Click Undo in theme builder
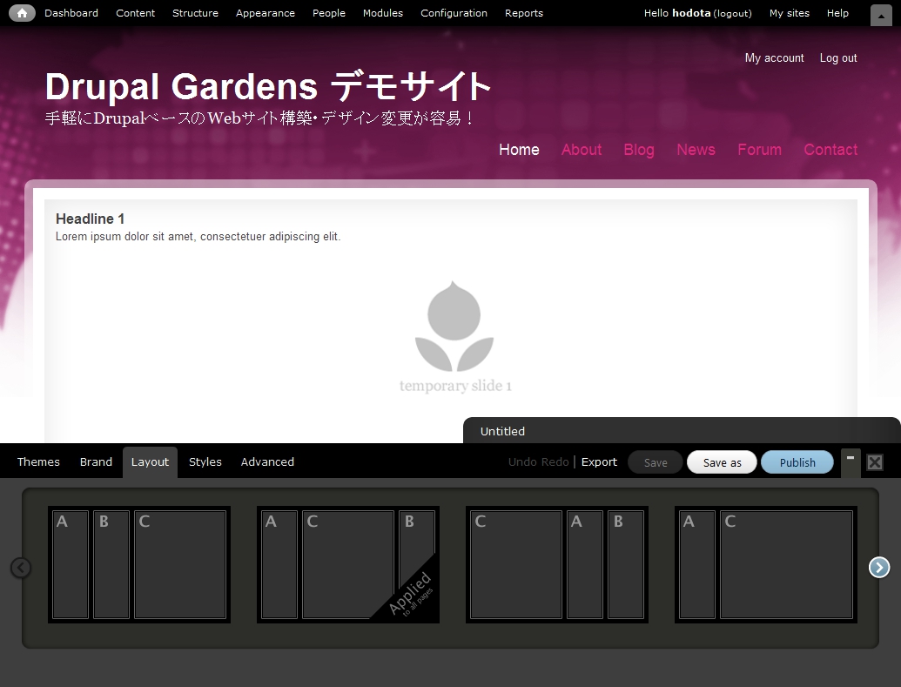The image size is (901, 687). click(x=522, y=461)
